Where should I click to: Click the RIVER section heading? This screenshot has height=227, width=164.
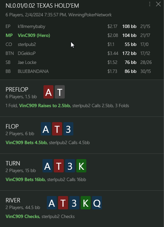tap(13, 200)
